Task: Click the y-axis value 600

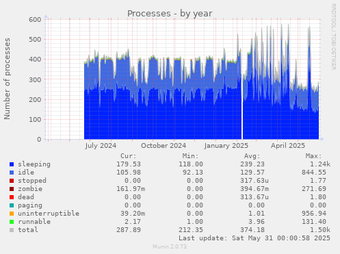Action: point(35,20)
